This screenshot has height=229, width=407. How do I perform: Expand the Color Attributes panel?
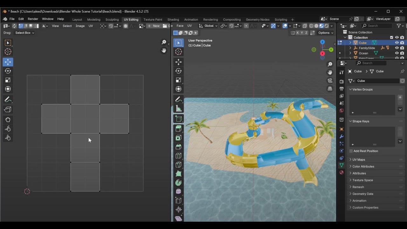tap(363, 166)
